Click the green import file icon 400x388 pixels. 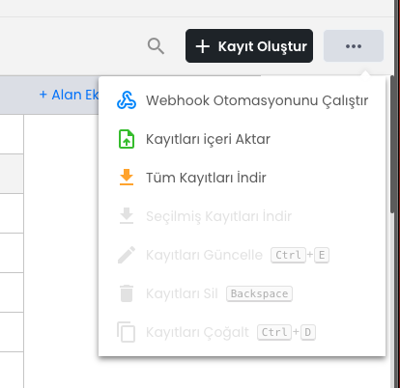point(127,139)
